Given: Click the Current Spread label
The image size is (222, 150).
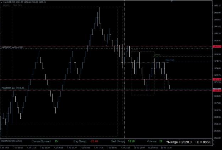Looking at the screenshot, I should (41, 141).
